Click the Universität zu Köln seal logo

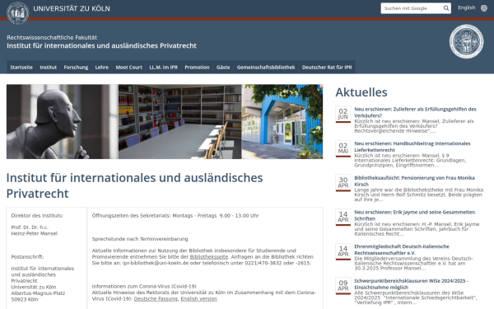(17, 13)
